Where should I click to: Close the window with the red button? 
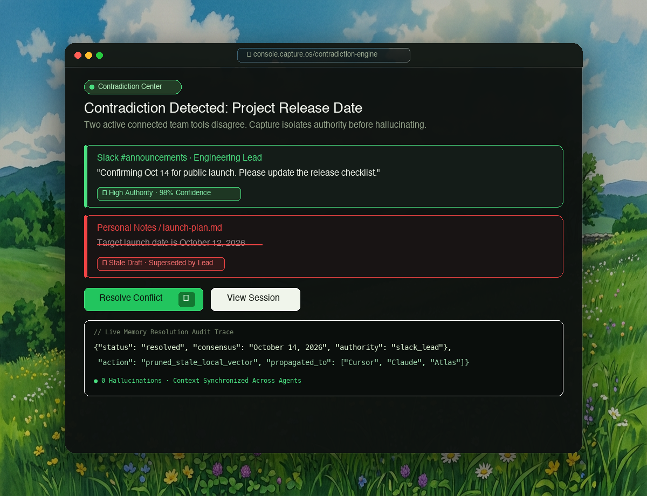78,55
